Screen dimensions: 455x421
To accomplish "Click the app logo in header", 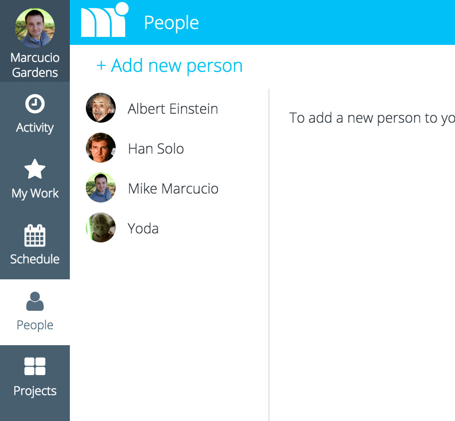I will [104, 20].
